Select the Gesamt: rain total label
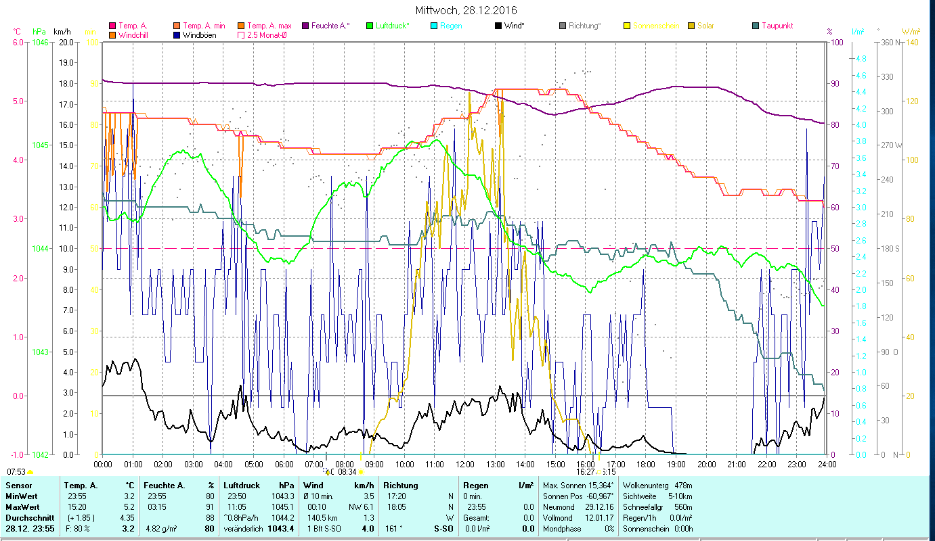Screen dimensions: 935x541 [x=477, y=518]
